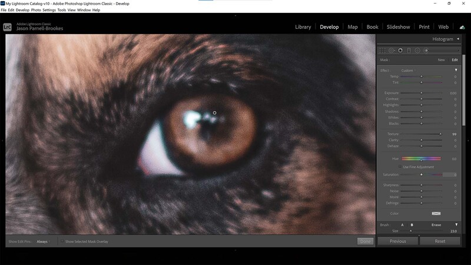The image size is (471, 265).
Task: Select the Red Eye Correction tool
Action: (x=400, y=51)
